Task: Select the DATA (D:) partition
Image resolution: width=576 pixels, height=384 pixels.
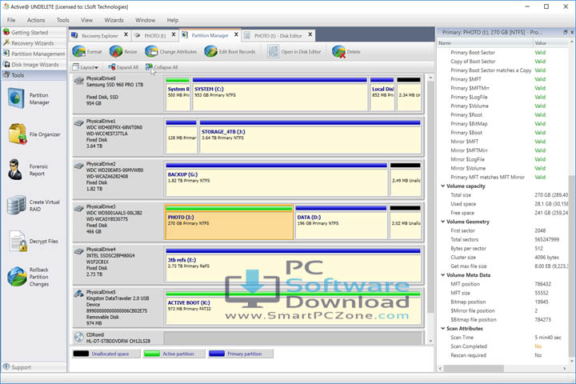Action: pyautogui.click(x=342, y=222)
